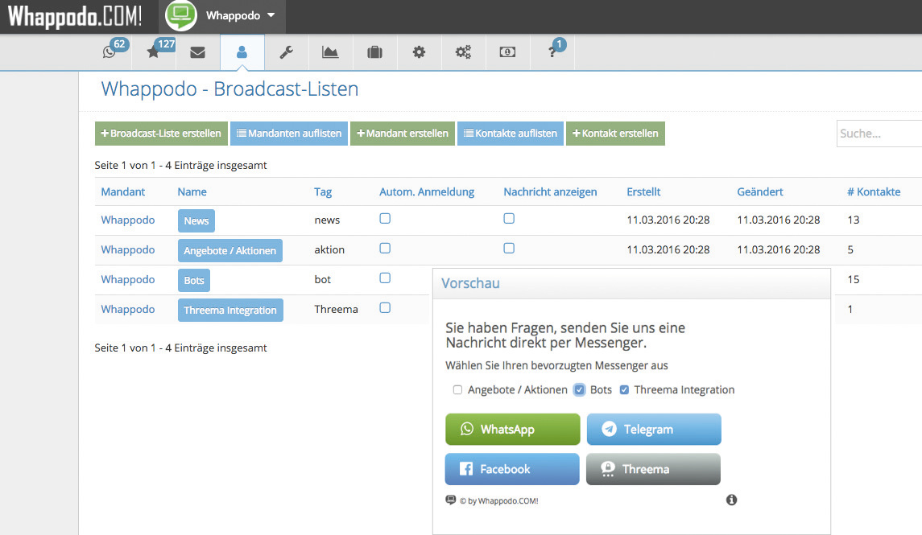Image resolution: width=922 pixels, height=535 pixels.
Task: Toggle Autom. Anmeldung for Angebote / Aktionen row
Action: click(385, 249)
